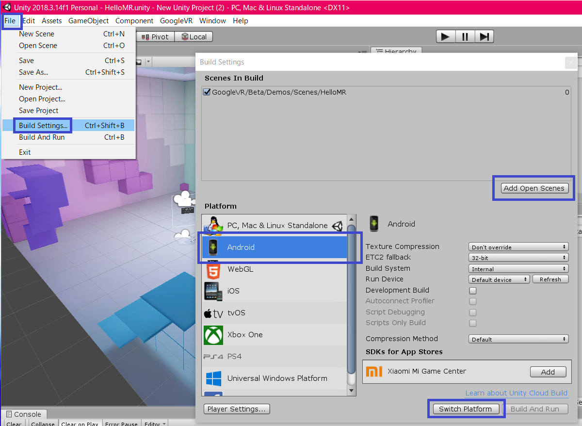This screenshot has width=582, height=426.
Task: Select Universal Windows Platform icon
Action: pyautogui.click(x=213, y=378)
